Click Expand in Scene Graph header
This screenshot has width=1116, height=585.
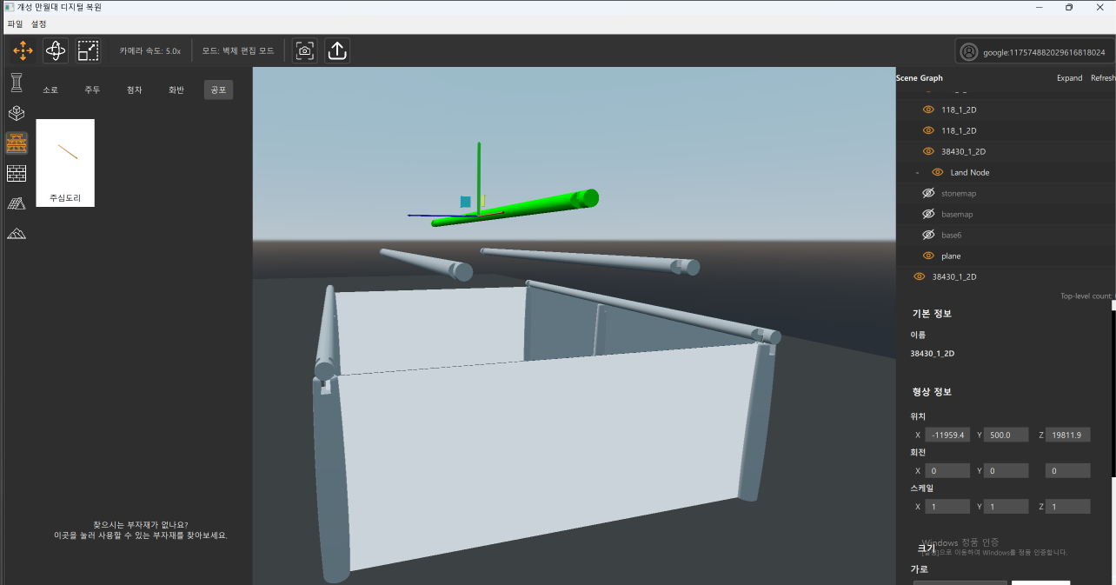pyautogui.click(x=1069, y=78)
